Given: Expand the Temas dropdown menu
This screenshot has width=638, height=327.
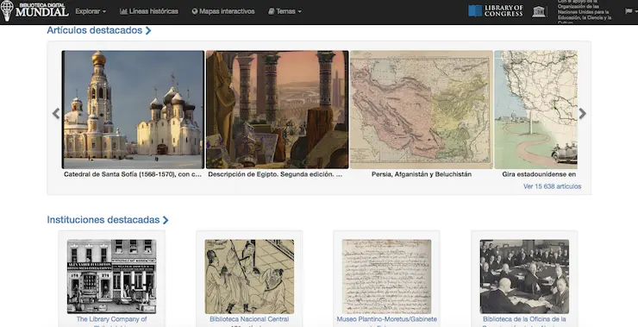Looking at the screenshot, I should click(285, 11).
